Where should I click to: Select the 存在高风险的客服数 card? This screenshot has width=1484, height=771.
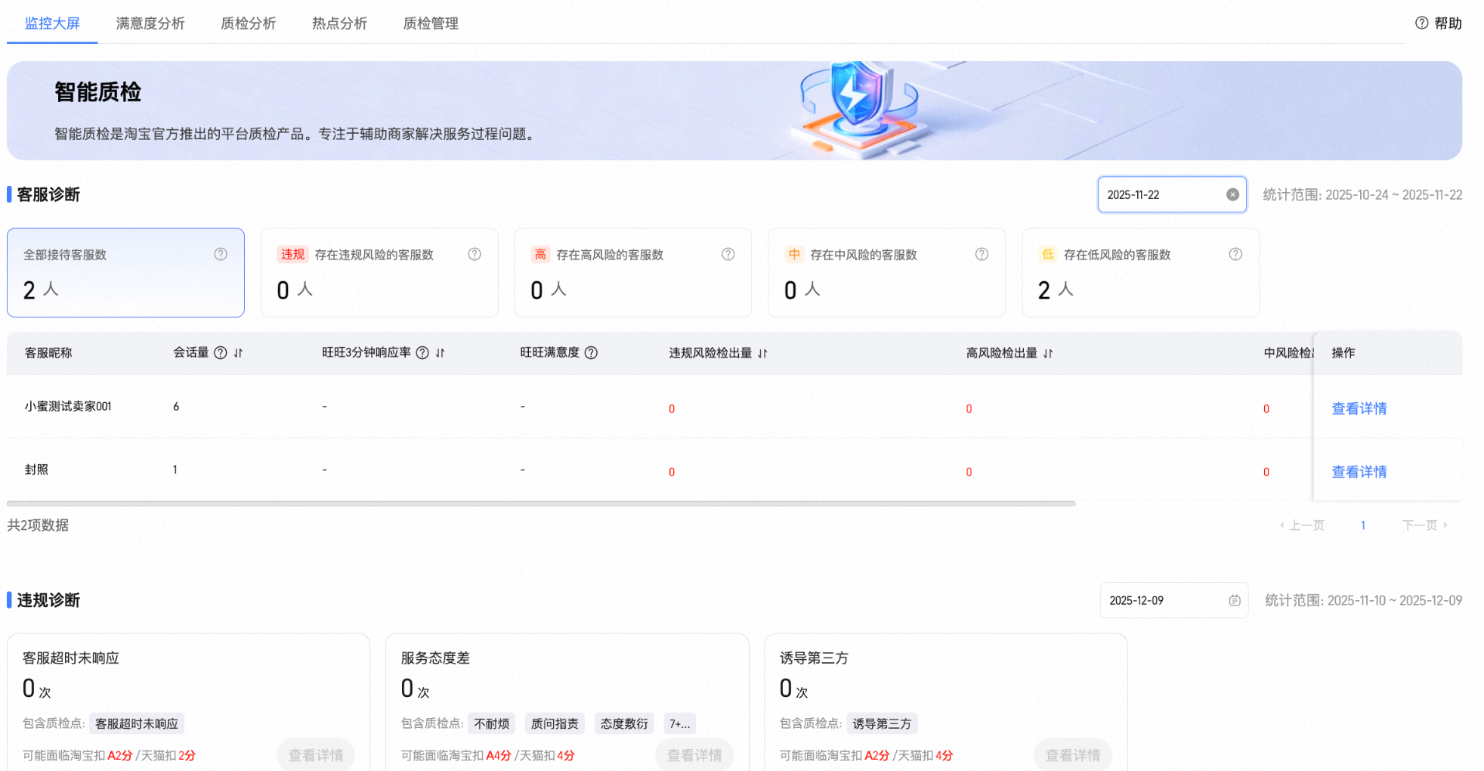[632, 272]
